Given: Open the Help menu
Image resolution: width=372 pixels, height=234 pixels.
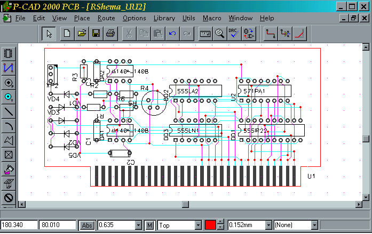Looking at the screenshot, I should point(267,18).
